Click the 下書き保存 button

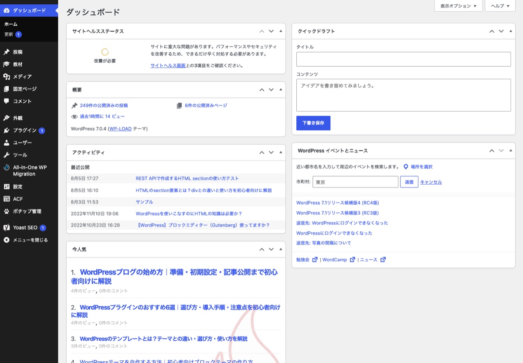click(x=313, y=123)
